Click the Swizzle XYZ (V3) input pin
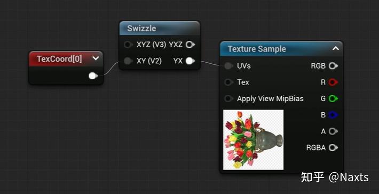The height and width of the screenshot is (194, 379). (x=128, y=45)
